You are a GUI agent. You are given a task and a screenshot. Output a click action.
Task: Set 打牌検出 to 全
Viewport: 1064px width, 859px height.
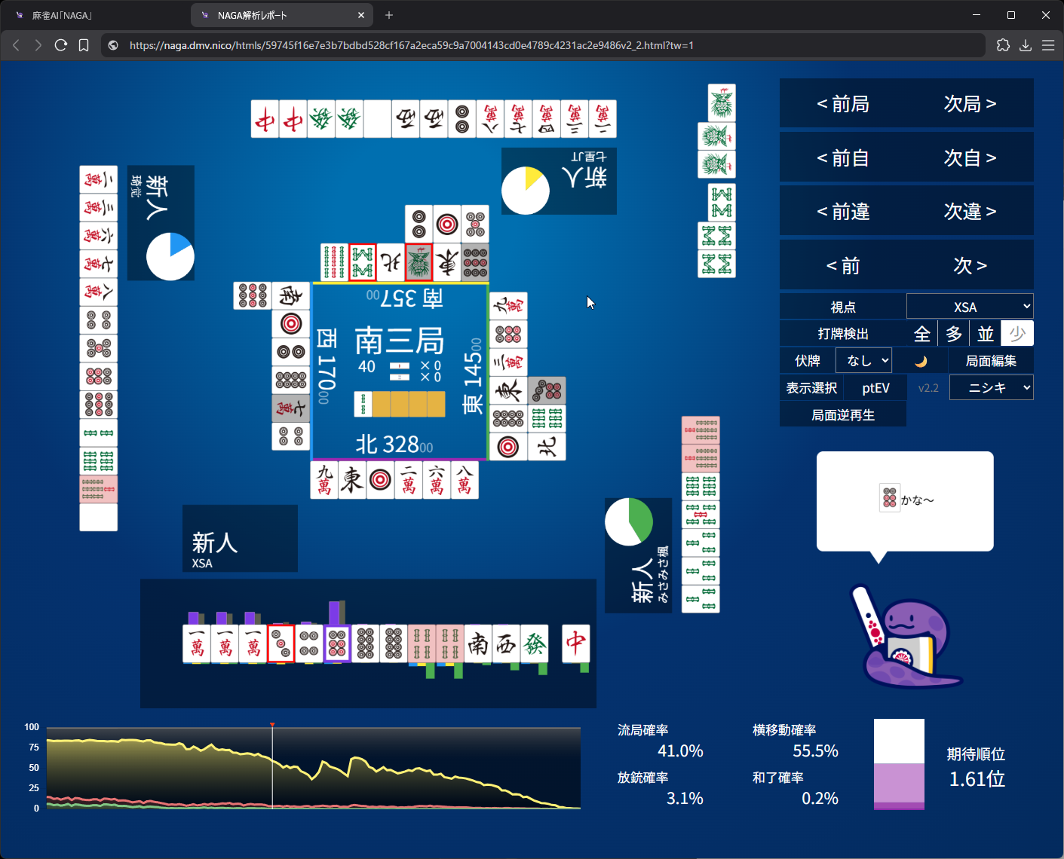[921, 334]
